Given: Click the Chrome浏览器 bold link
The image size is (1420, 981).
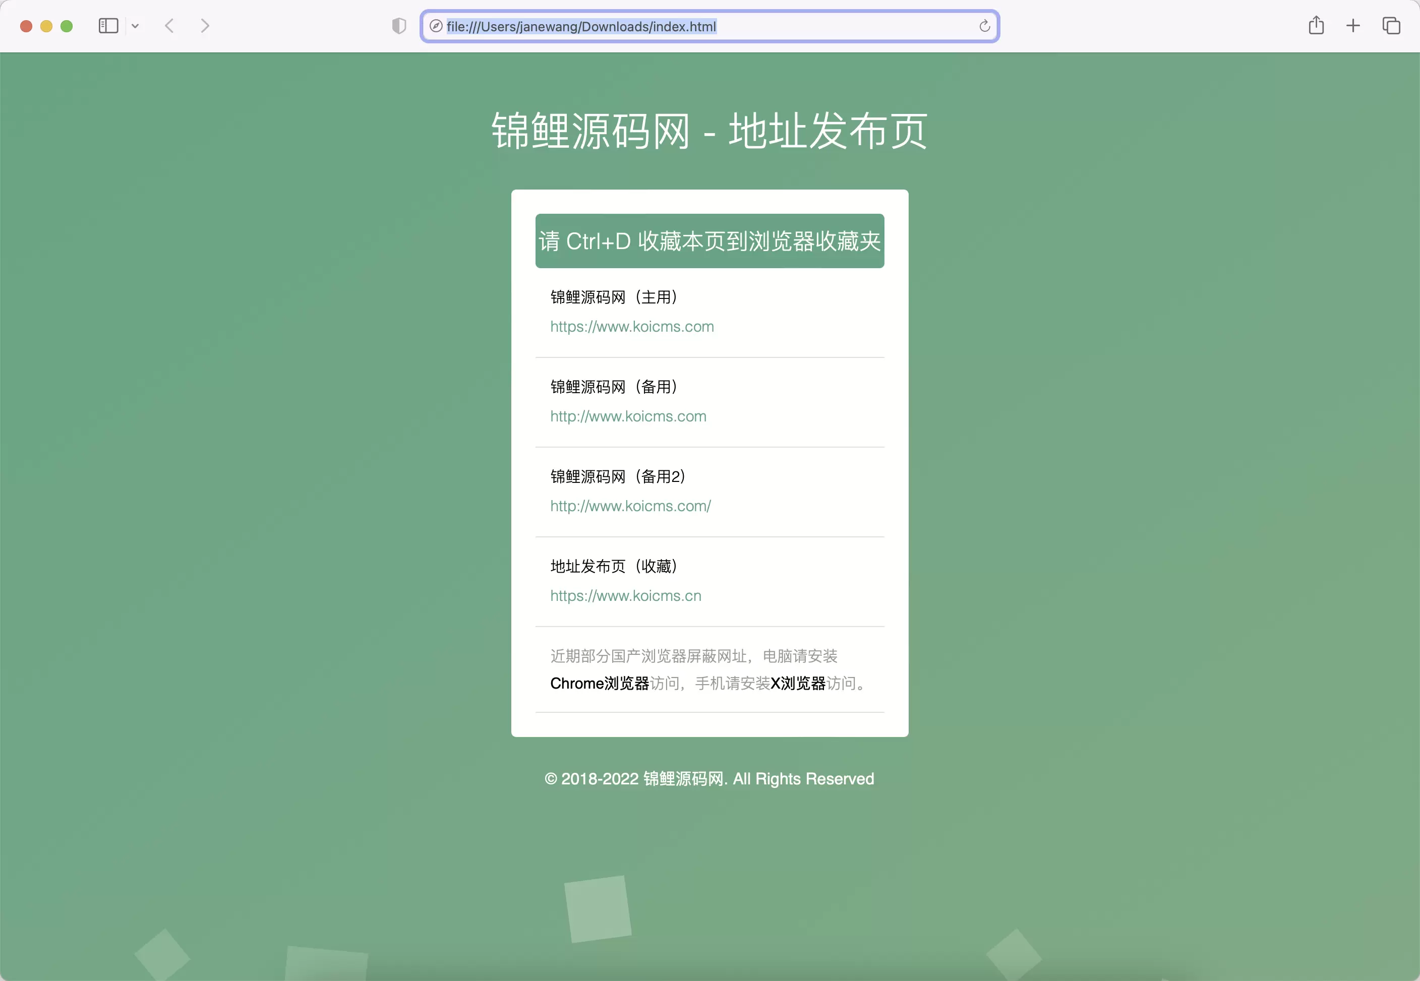Looking at the screenshot, I should (600, 684).
